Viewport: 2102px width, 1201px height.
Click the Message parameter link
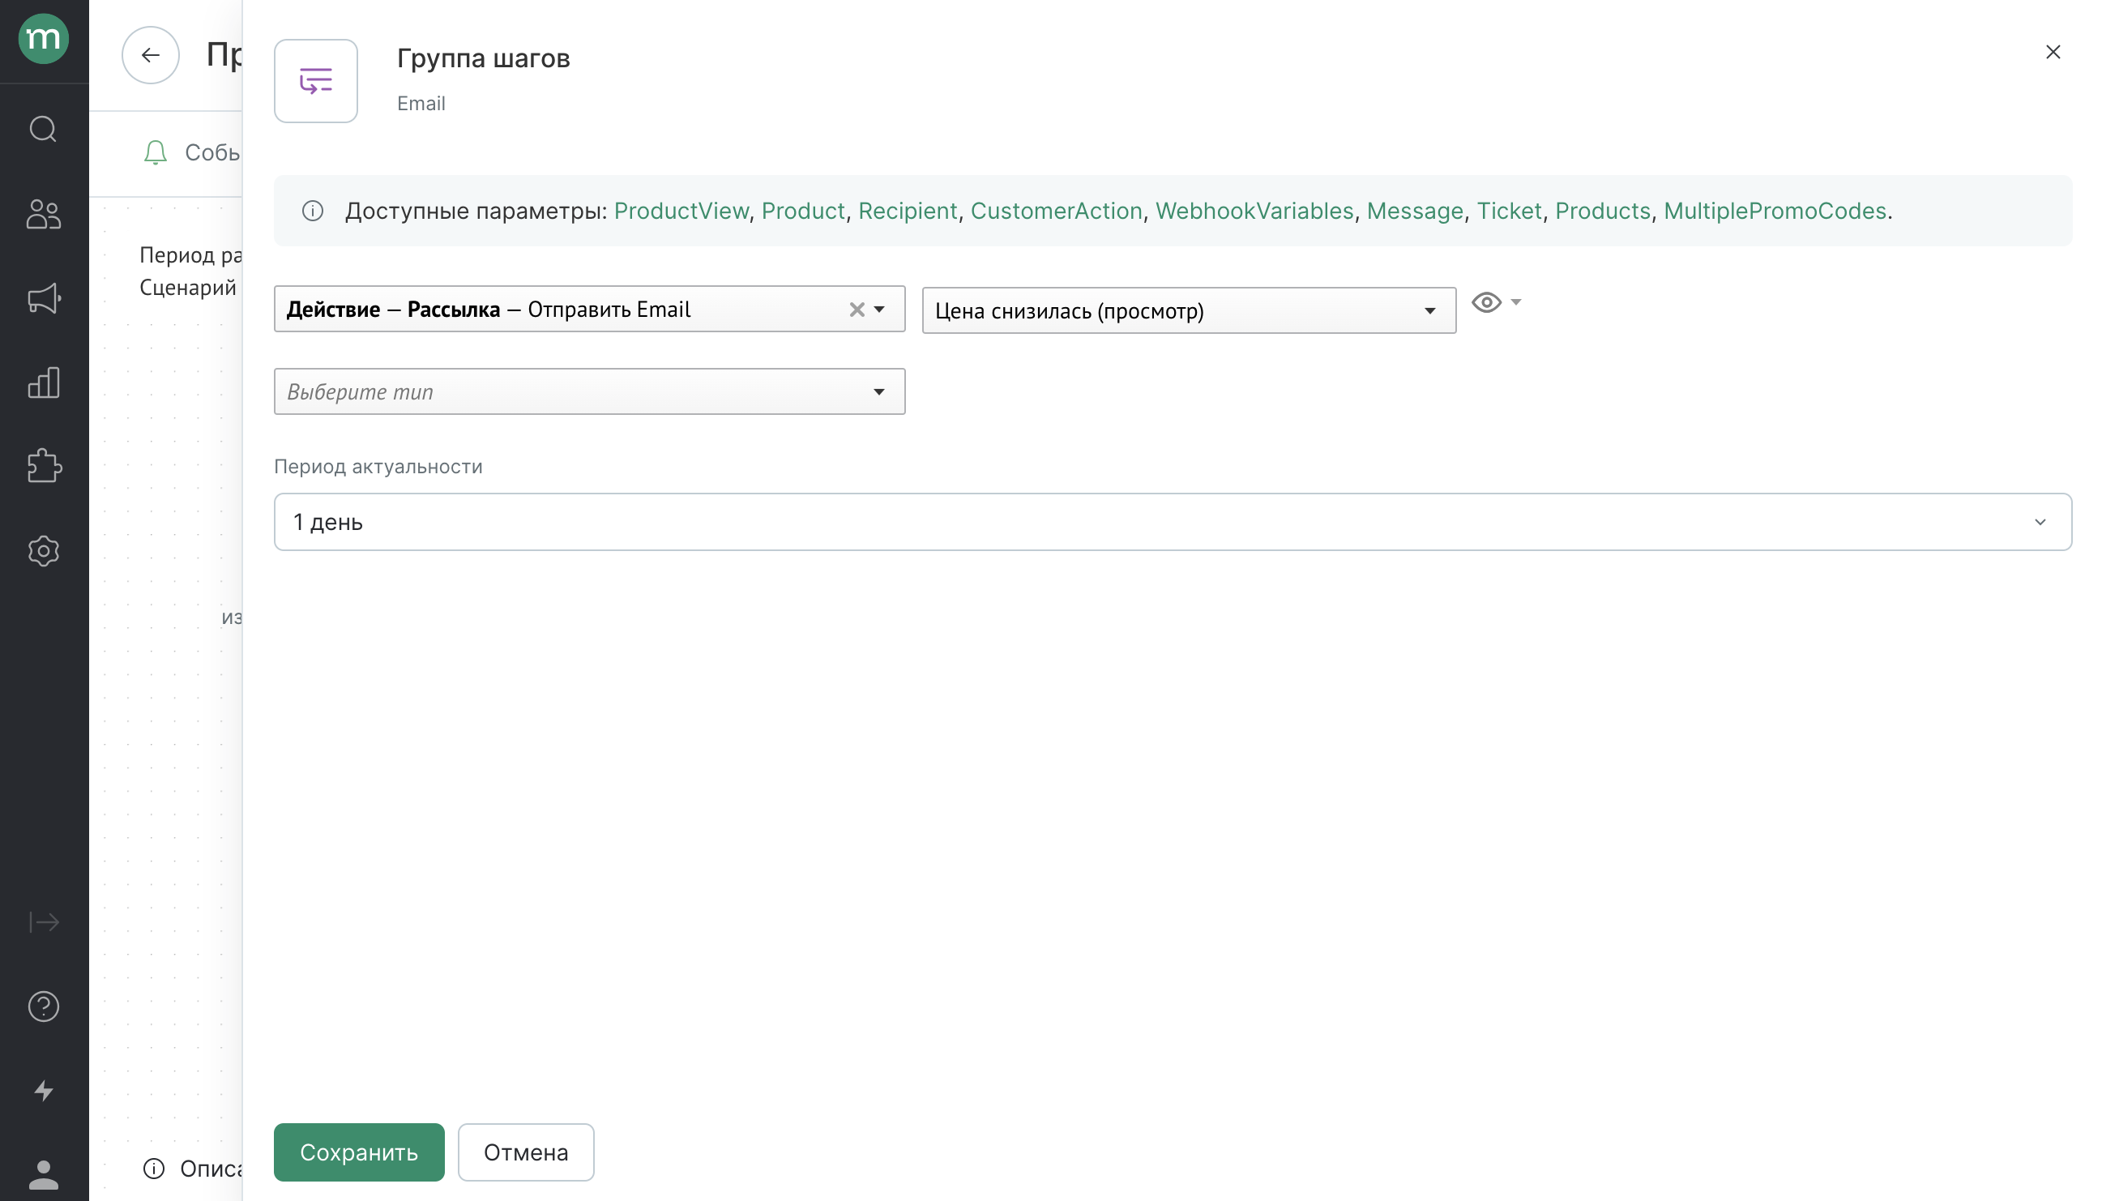pos(1414,212)
